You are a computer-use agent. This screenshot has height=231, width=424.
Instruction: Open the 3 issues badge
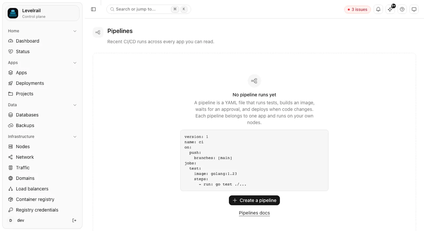[357, 10]
